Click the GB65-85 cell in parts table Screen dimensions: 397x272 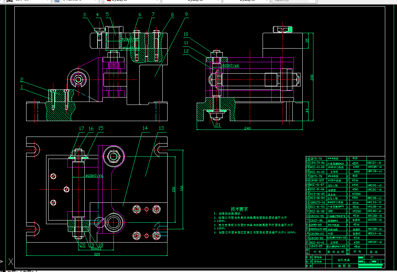click(x=316, y=247)
